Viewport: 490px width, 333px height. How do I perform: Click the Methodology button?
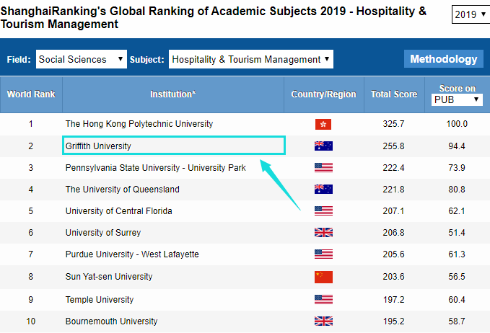coord(443,59)
